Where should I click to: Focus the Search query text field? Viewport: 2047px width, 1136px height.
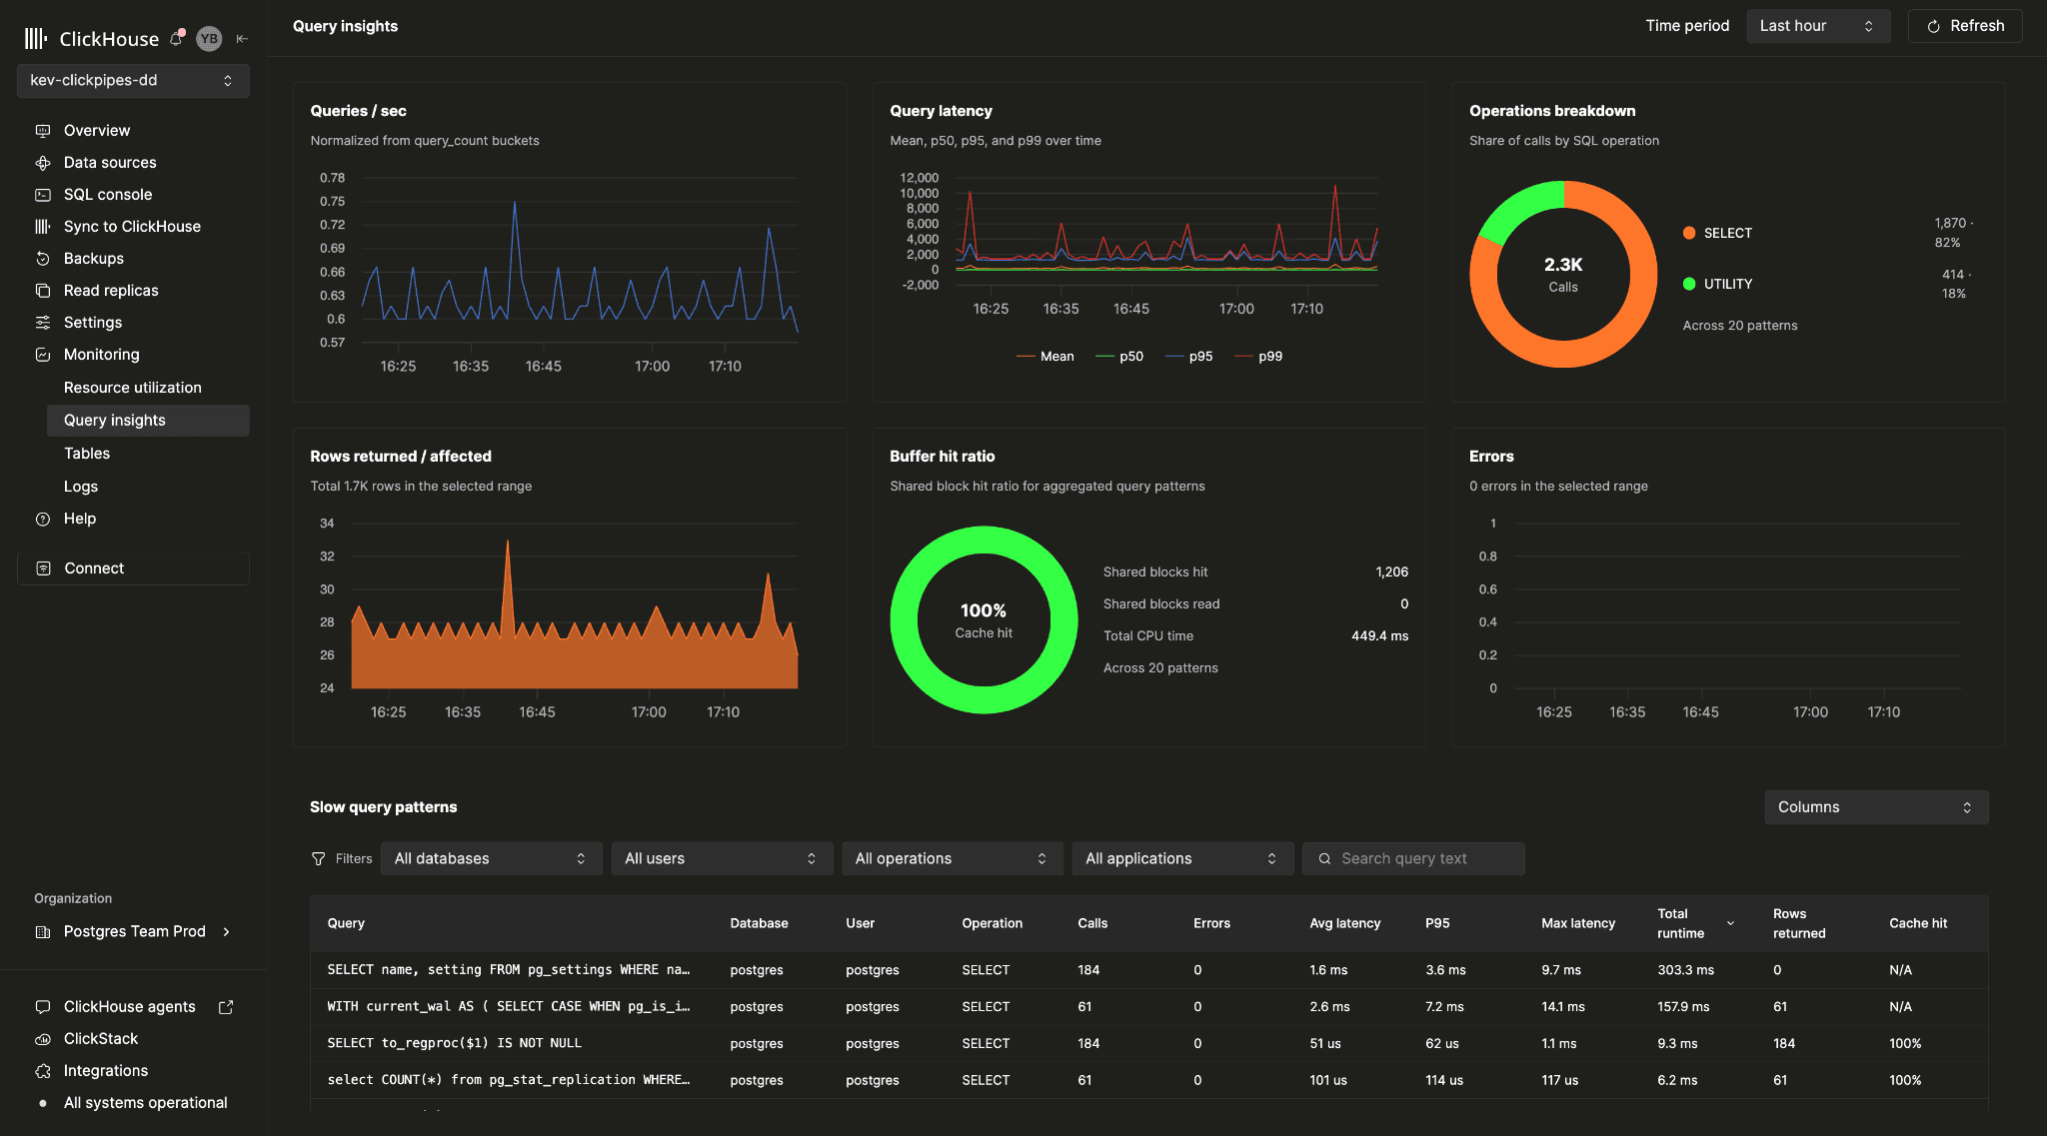1413,859
